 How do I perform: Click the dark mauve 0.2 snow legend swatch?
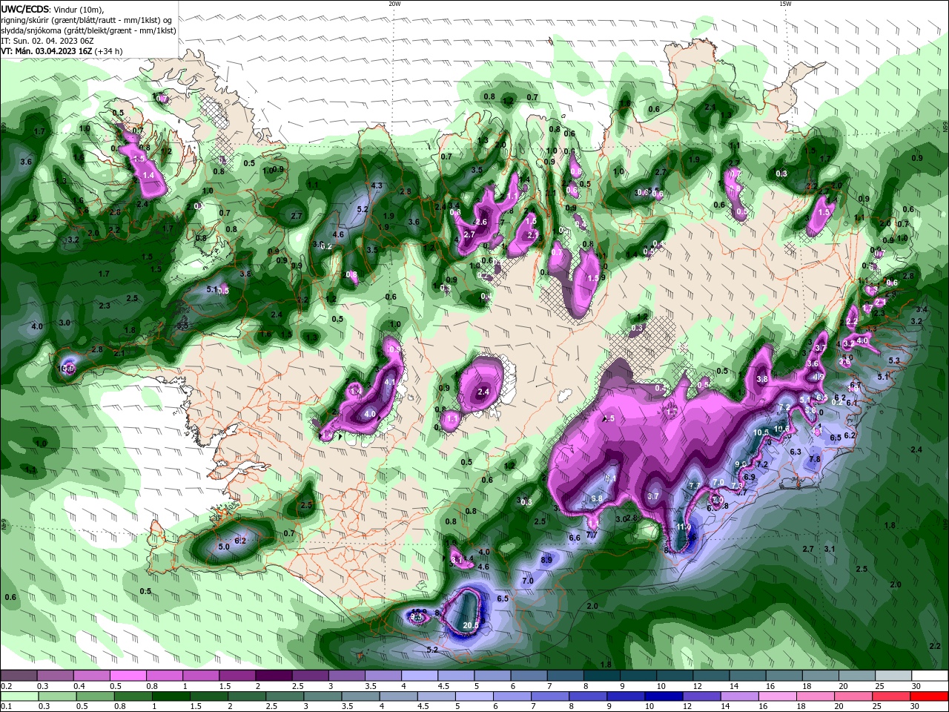19,676
